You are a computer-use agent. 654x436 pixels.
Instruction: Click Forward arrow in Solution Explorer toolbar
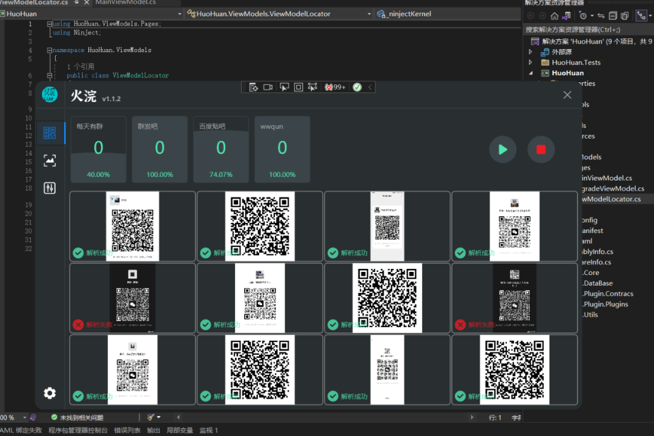(x=542, y=16)
